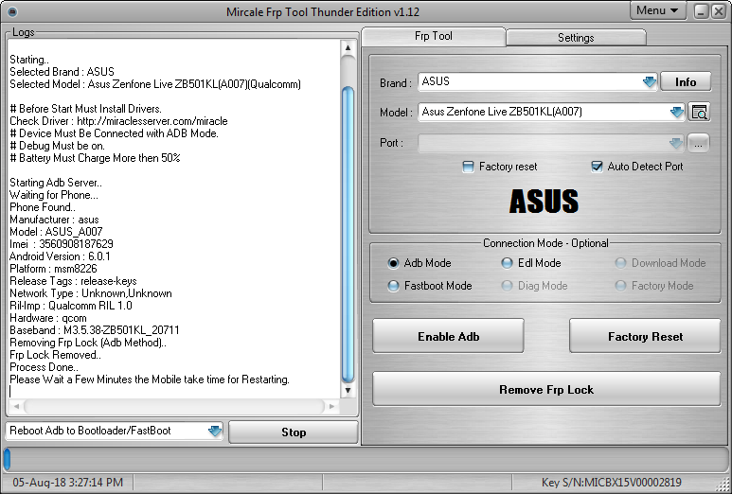The image size is (732, 494).
Task: Click log line 'Frp Lock Removed..'
Action: pyautogui.click(x=55, y=355)
